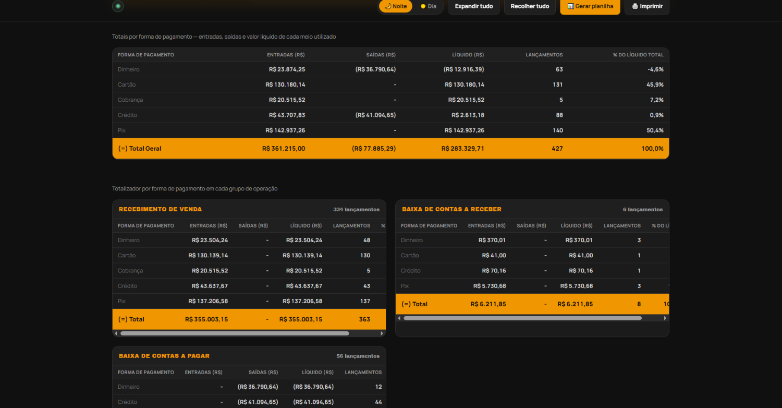Click the green status indicator icon
Screen dimensions: 782x408
click(x=118, y=6)
